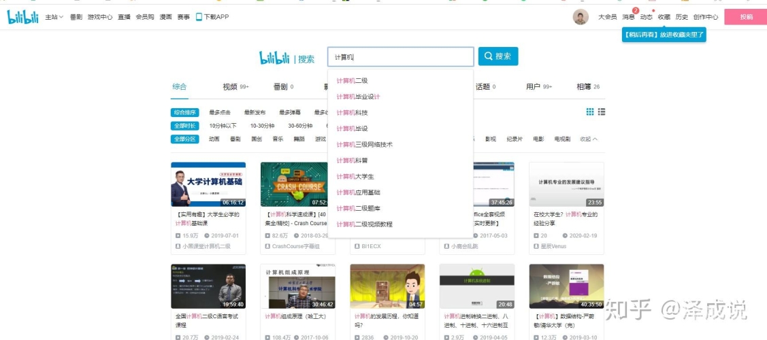Sort results by 最新发布
767x340 pixels.
click(255, 112)
